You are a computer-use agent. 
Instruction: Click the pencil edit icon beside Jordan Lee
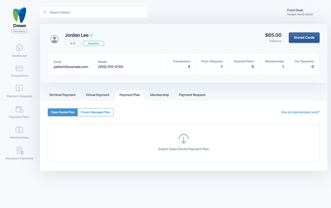point(92,35)
